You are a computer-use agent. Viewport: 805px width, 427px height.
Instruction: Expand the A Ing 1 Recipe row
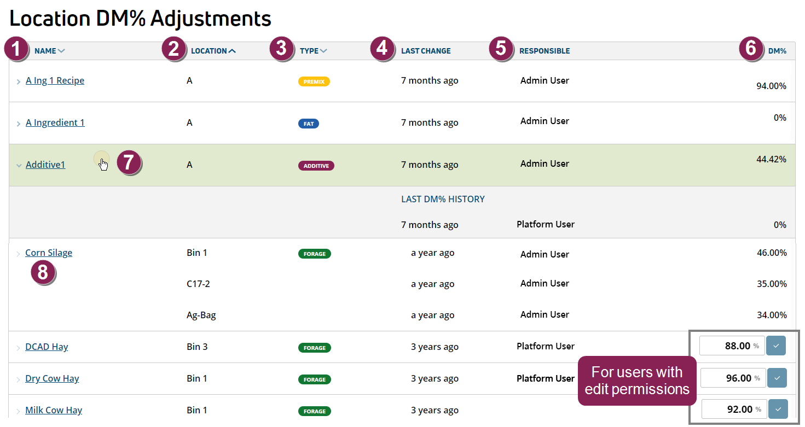(x=19, y=82)
